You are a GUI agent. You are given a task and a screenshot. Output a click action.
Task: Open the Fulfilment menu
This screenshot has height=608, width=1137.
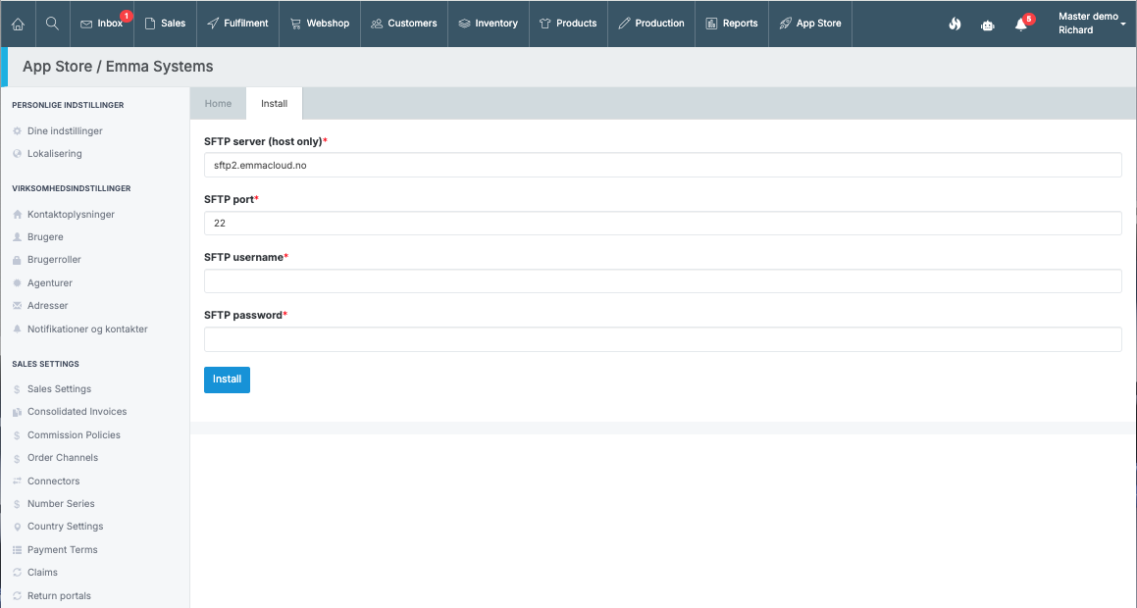(237, 24)
